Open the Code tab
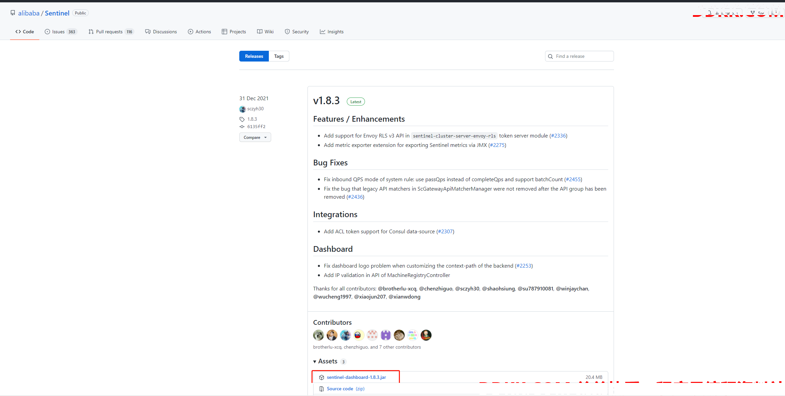The image size is (785, 396). (25, 32)
